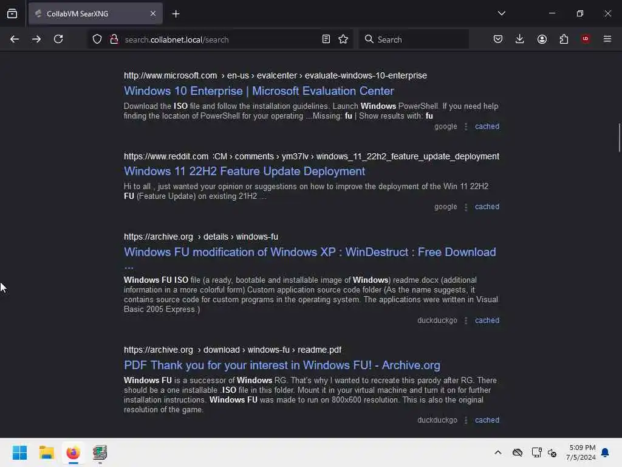622x467 pixels.
Task: Open Windows 10 Enterprise Evaluation Center result
Action: pos(259,91)
